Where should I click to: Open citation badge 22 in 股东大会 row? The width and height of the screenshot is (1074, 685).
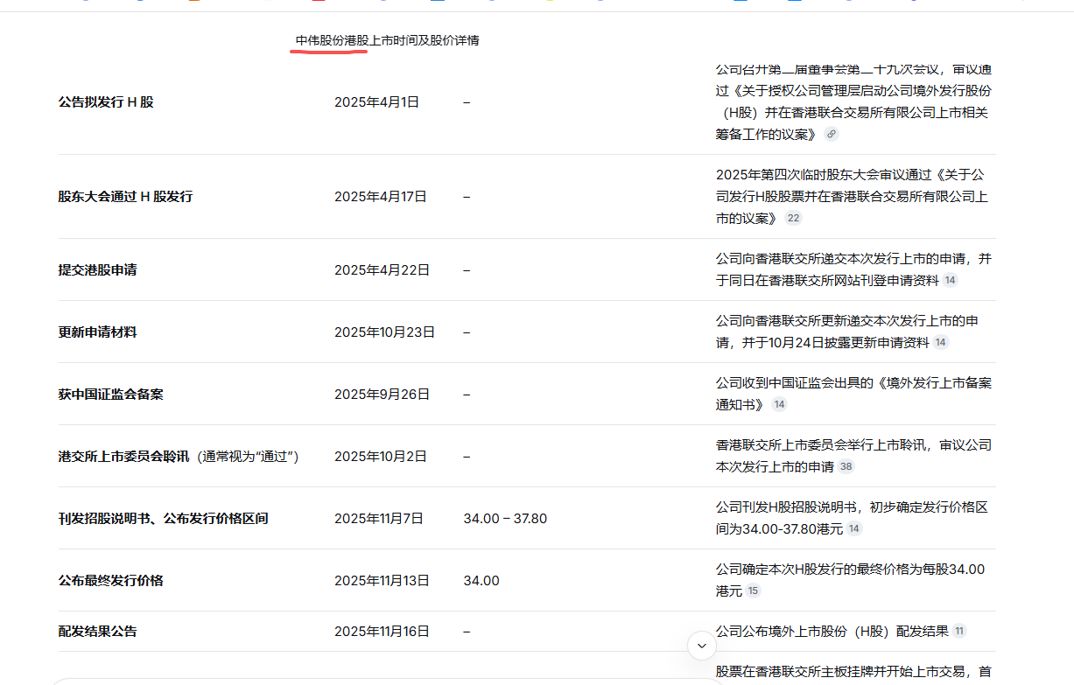[x=793, y=218]
